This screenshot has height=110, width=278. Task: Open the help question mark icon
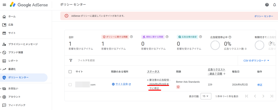pyautogui.click(x=267, y=5)
